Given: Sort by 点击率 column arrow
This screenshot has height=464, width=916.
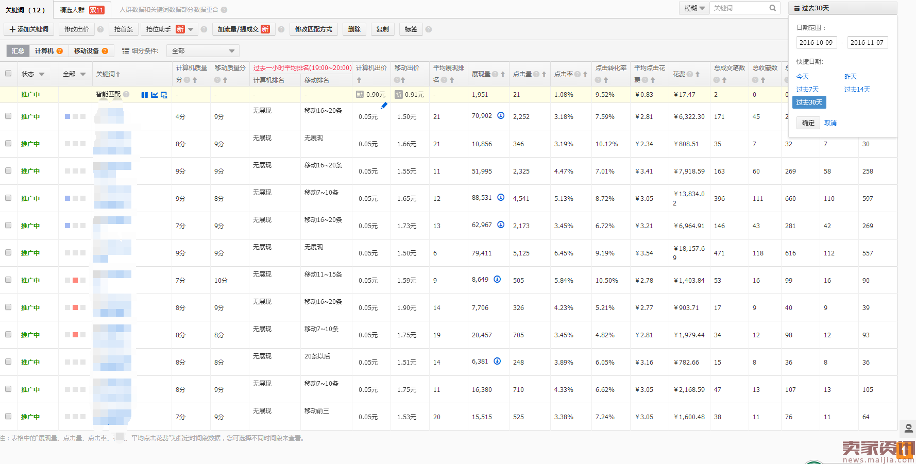Looking at the screenshot, I should pyautogui.click(x=585, y=75).
